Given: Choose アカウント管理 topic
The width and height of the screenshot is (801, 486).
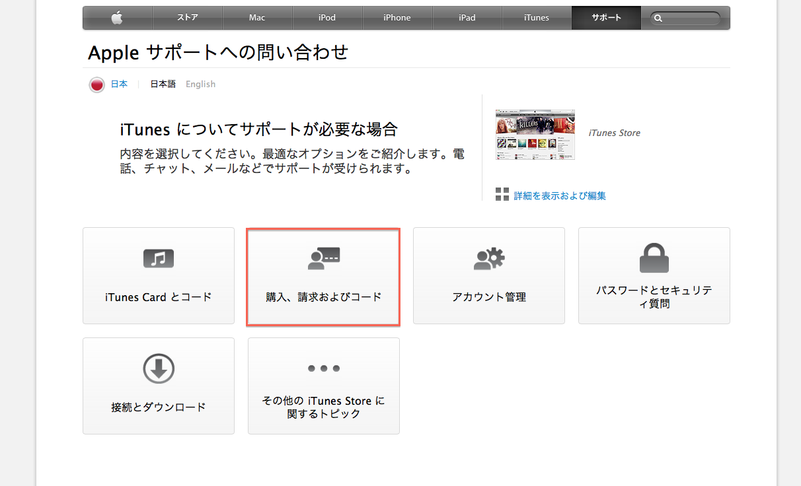Looking at the screenshot, I should (489, 276).
